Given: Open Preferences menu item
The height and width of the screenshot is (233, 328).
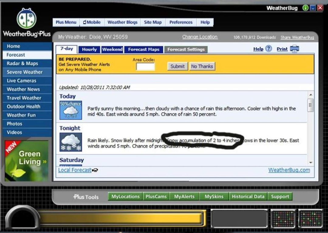Looking at the screenshot, I should 181,22.
